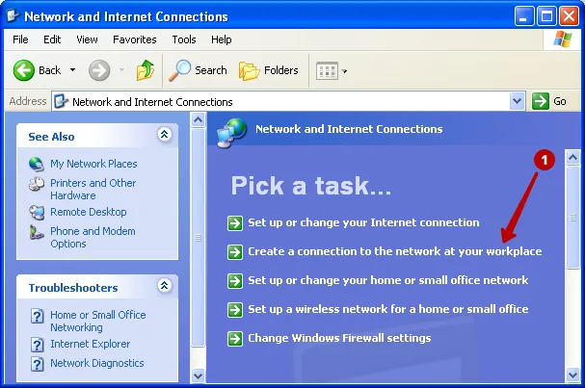This screenshot has height=388, width=585.
Task: Click the right pane scrollbar thumb
Action: 572,218
